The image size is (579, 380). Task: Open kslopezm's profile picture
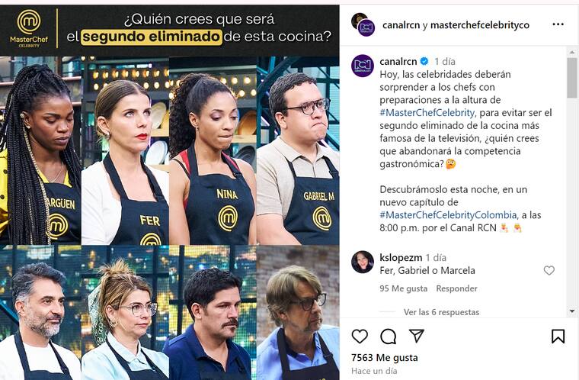pos(362,262)
